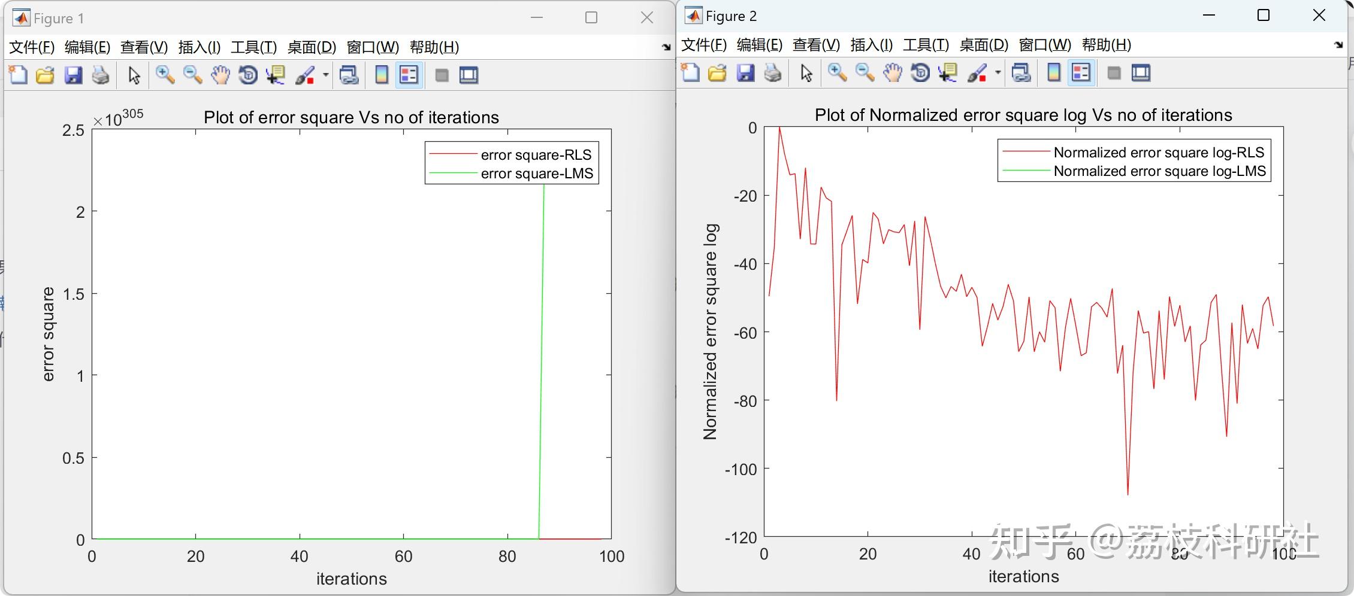Click Hide Plot Tools icon in Figure 1
The height and width of the screenshot is (596, 1354).
pos(442,75)
